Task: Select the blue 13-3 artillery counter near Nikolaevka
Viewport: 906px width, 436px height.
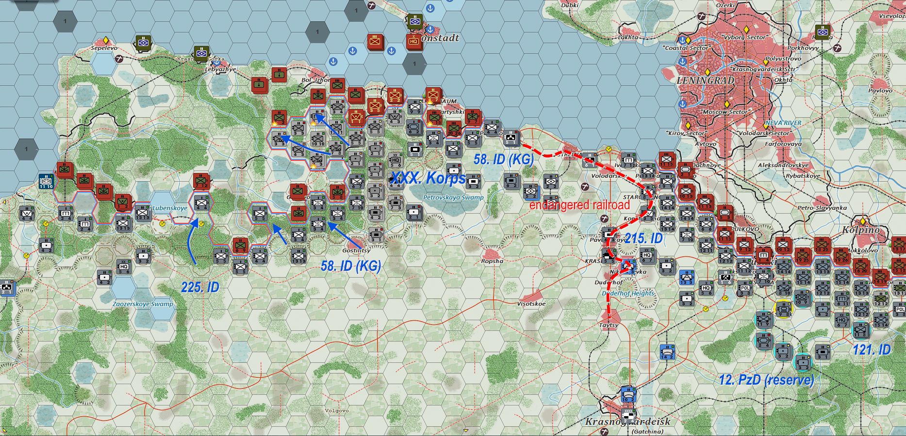Action: (687, 278)
